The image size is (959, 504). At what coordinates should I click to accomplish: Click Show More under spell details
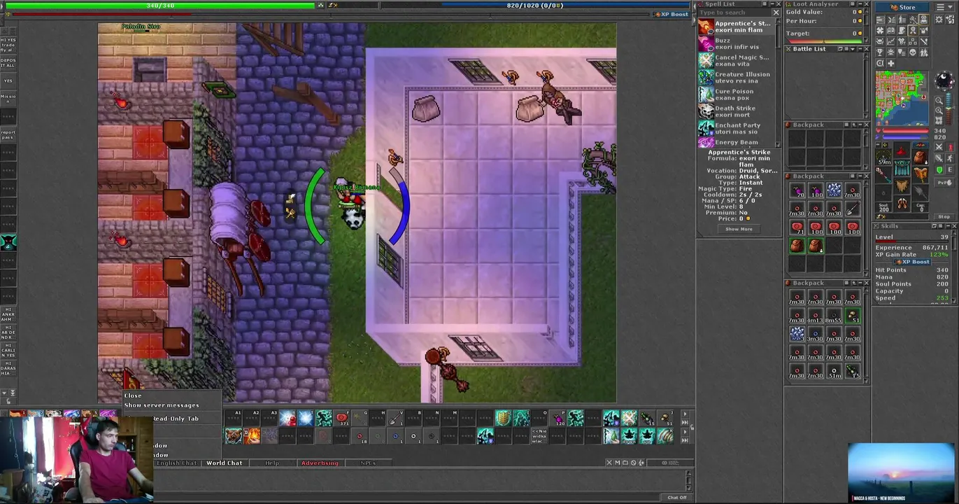pyautogui.click(x=739, y=229)
